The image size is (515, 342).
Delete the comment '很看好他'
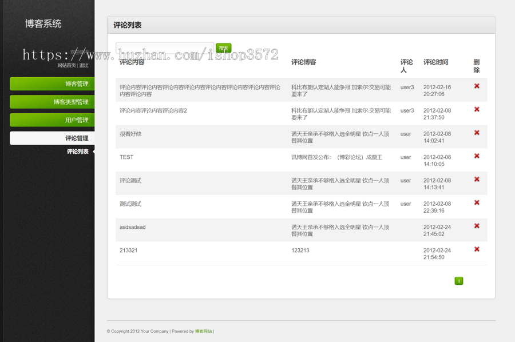coord(477,133)
